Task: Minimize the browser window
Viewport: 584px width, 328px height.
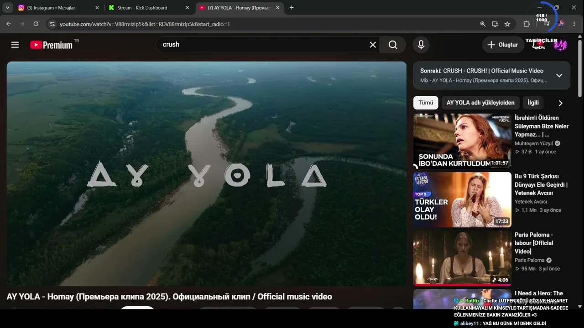Action: (x=539, y=8)
